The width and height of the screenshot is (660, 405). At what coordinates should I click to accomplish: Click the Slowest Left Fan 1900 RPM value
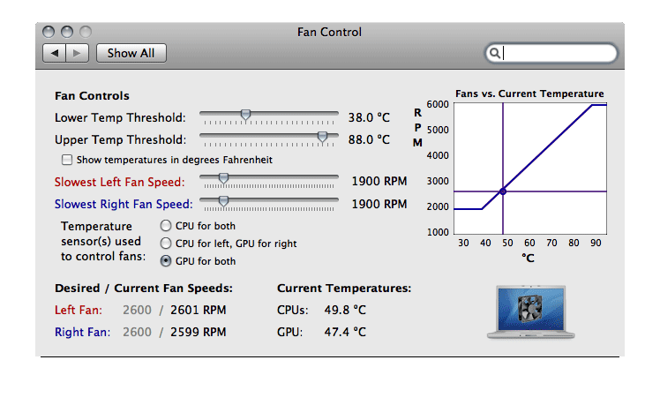pyautogui.click(x=379, y=181)
